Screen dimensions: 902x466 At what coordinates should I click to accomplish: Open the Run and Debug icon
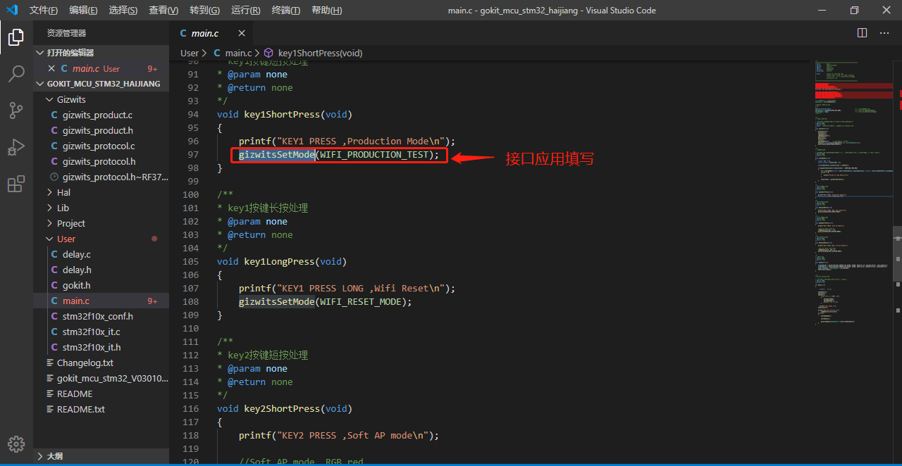pyautogui.click(x=16, y=147)
